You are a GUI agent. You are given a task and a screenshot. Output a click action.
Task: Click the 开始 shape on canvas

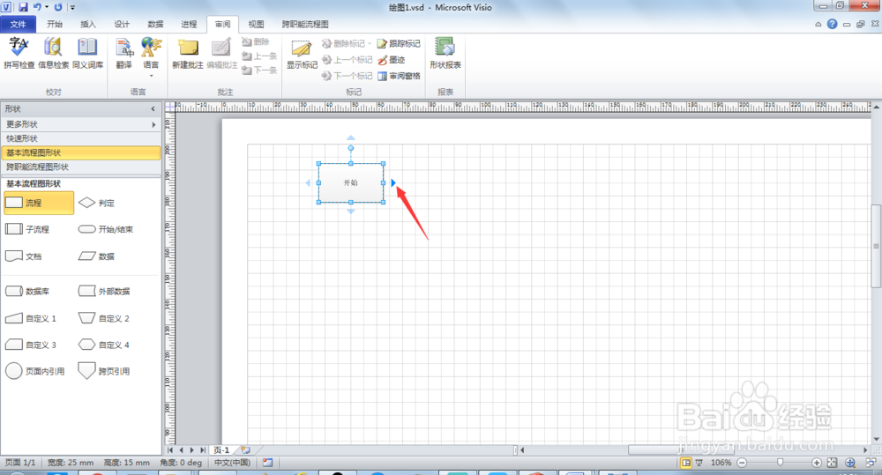351,182
